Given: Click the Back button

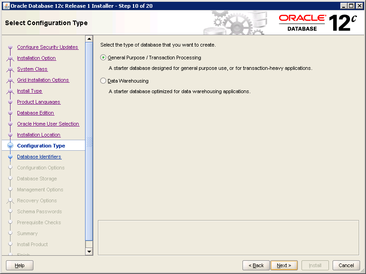Looking at the screenshot, I should tap(256, 265).
